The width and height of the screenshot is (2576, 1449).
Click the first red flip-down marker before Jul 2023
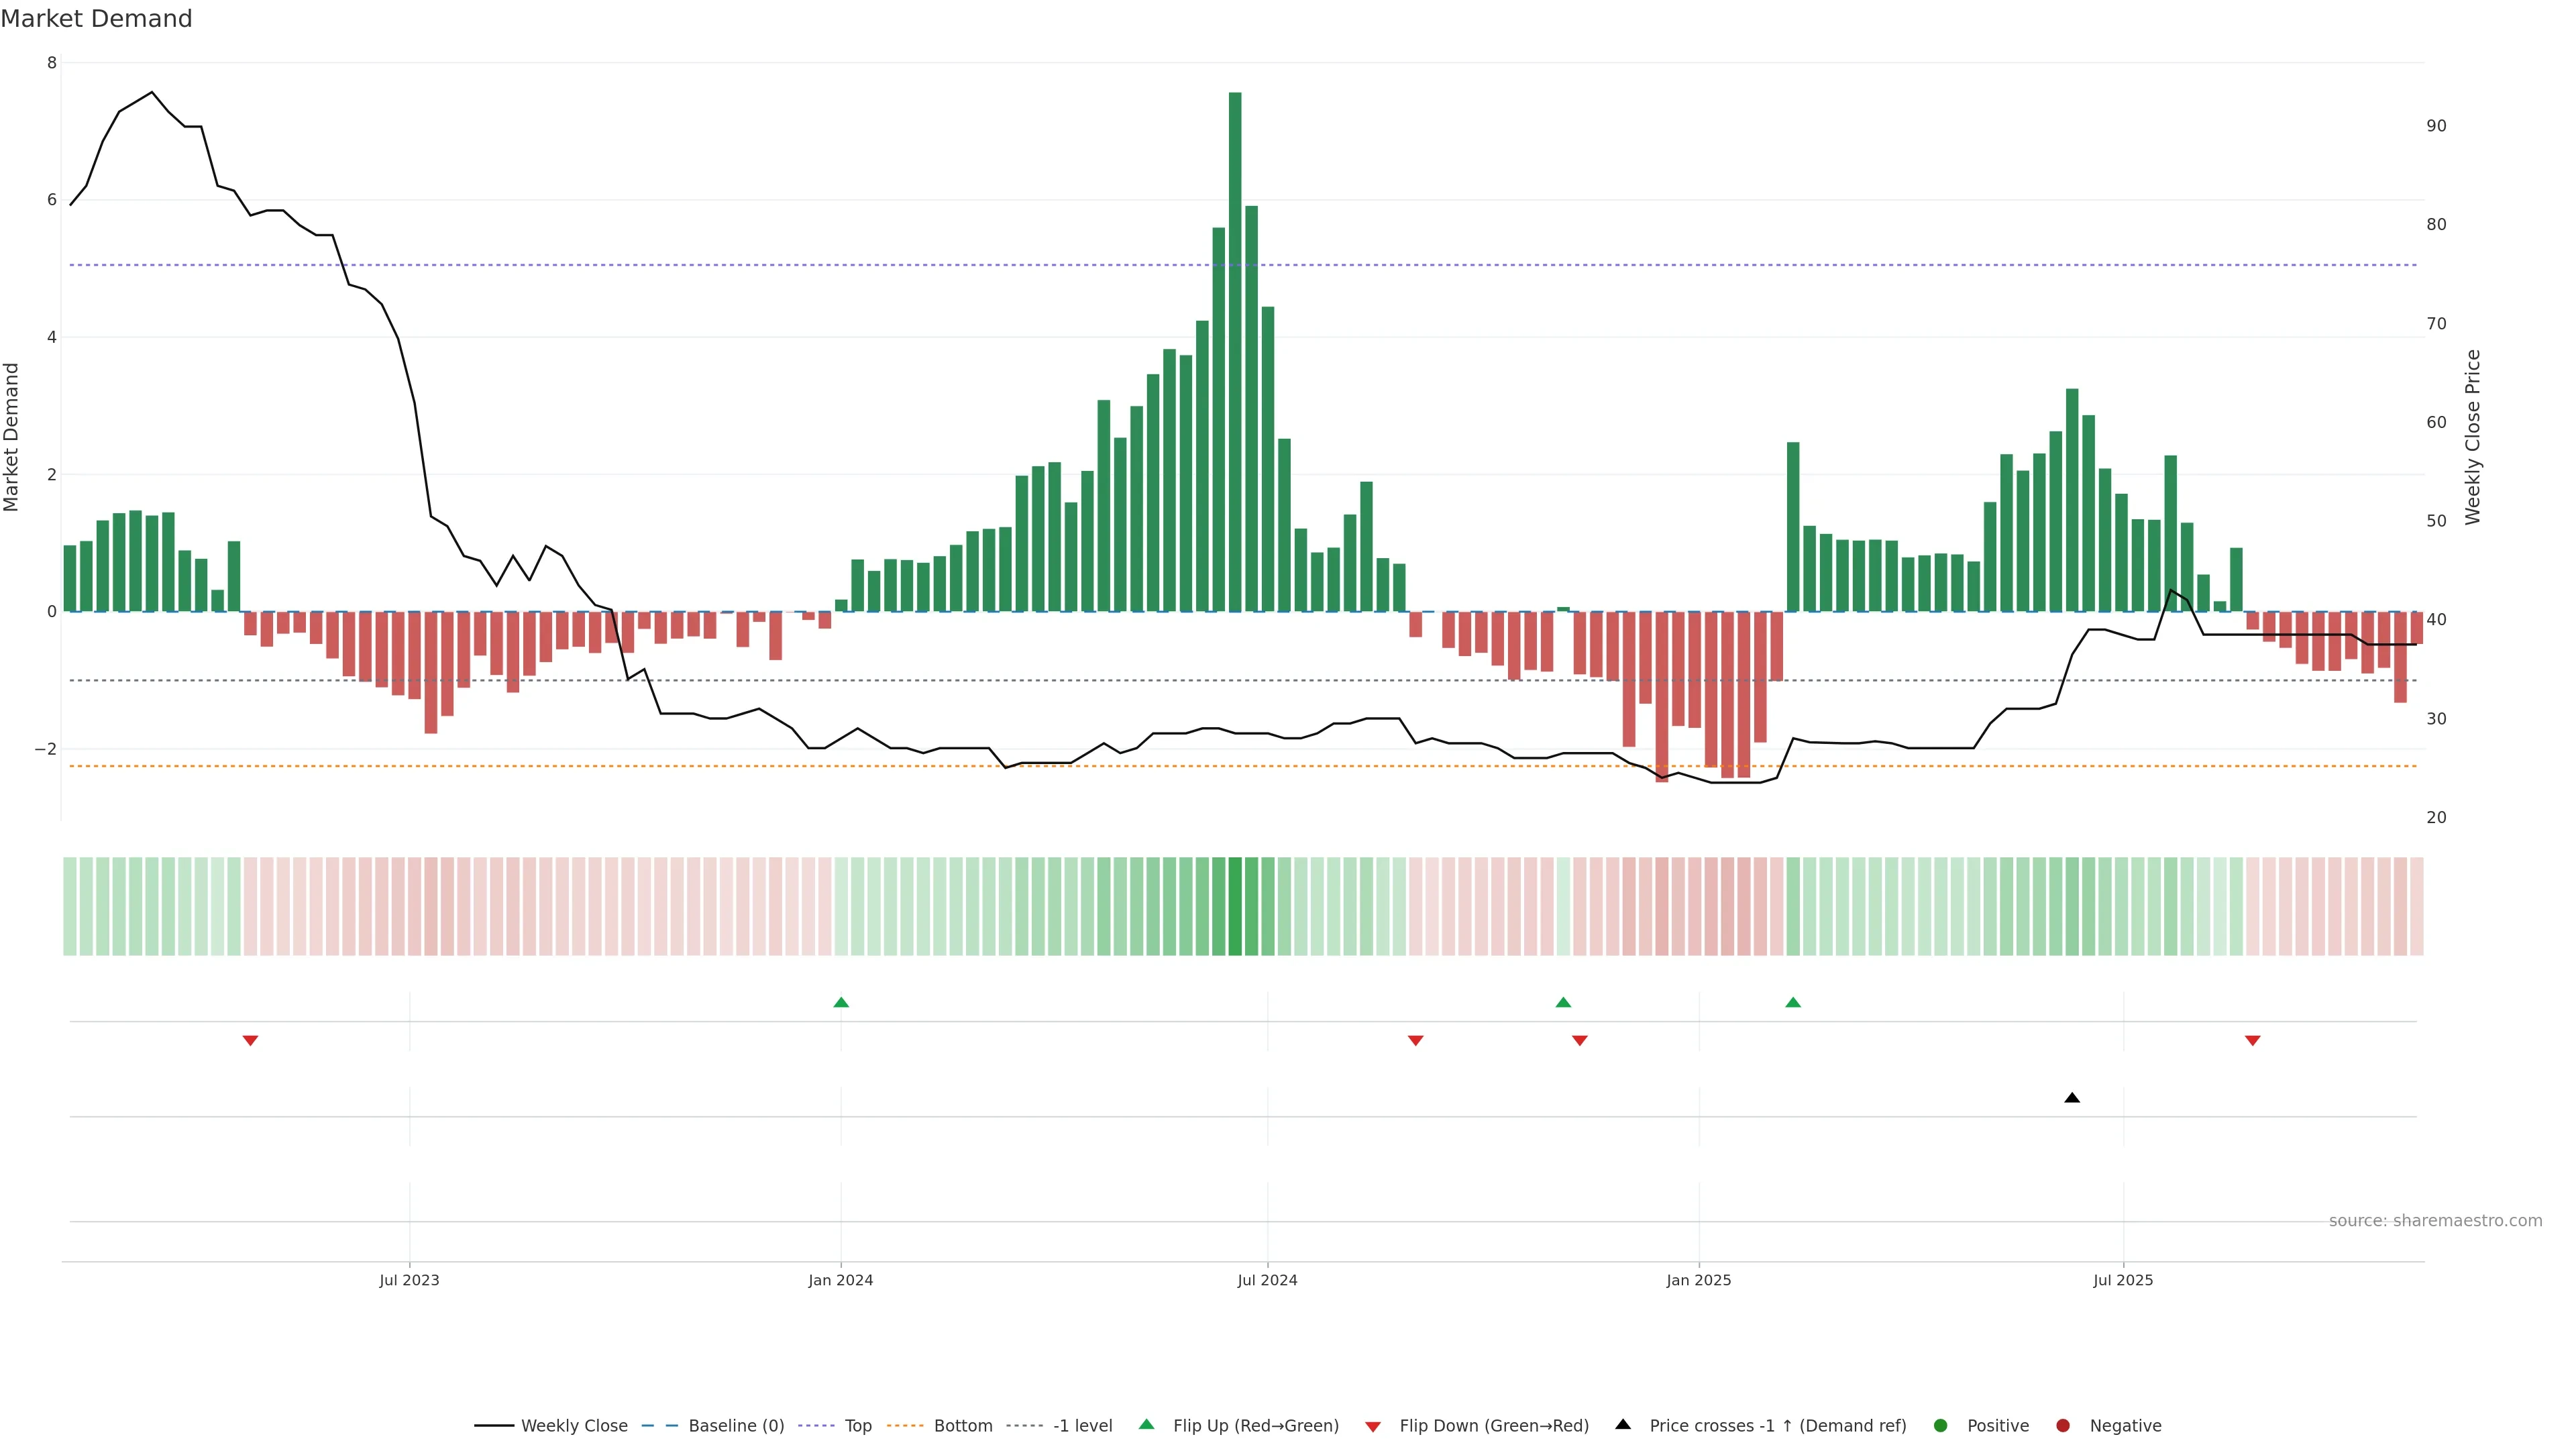pos(251,1041)
